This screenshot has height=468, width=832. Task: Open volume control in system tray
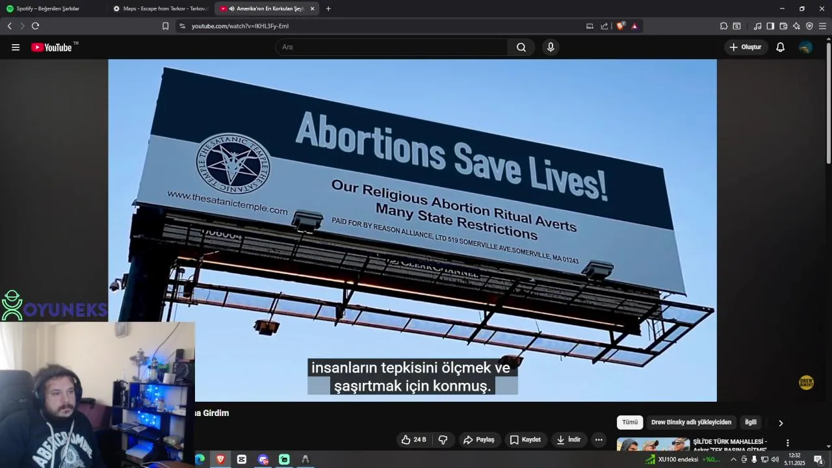[775, 460]
